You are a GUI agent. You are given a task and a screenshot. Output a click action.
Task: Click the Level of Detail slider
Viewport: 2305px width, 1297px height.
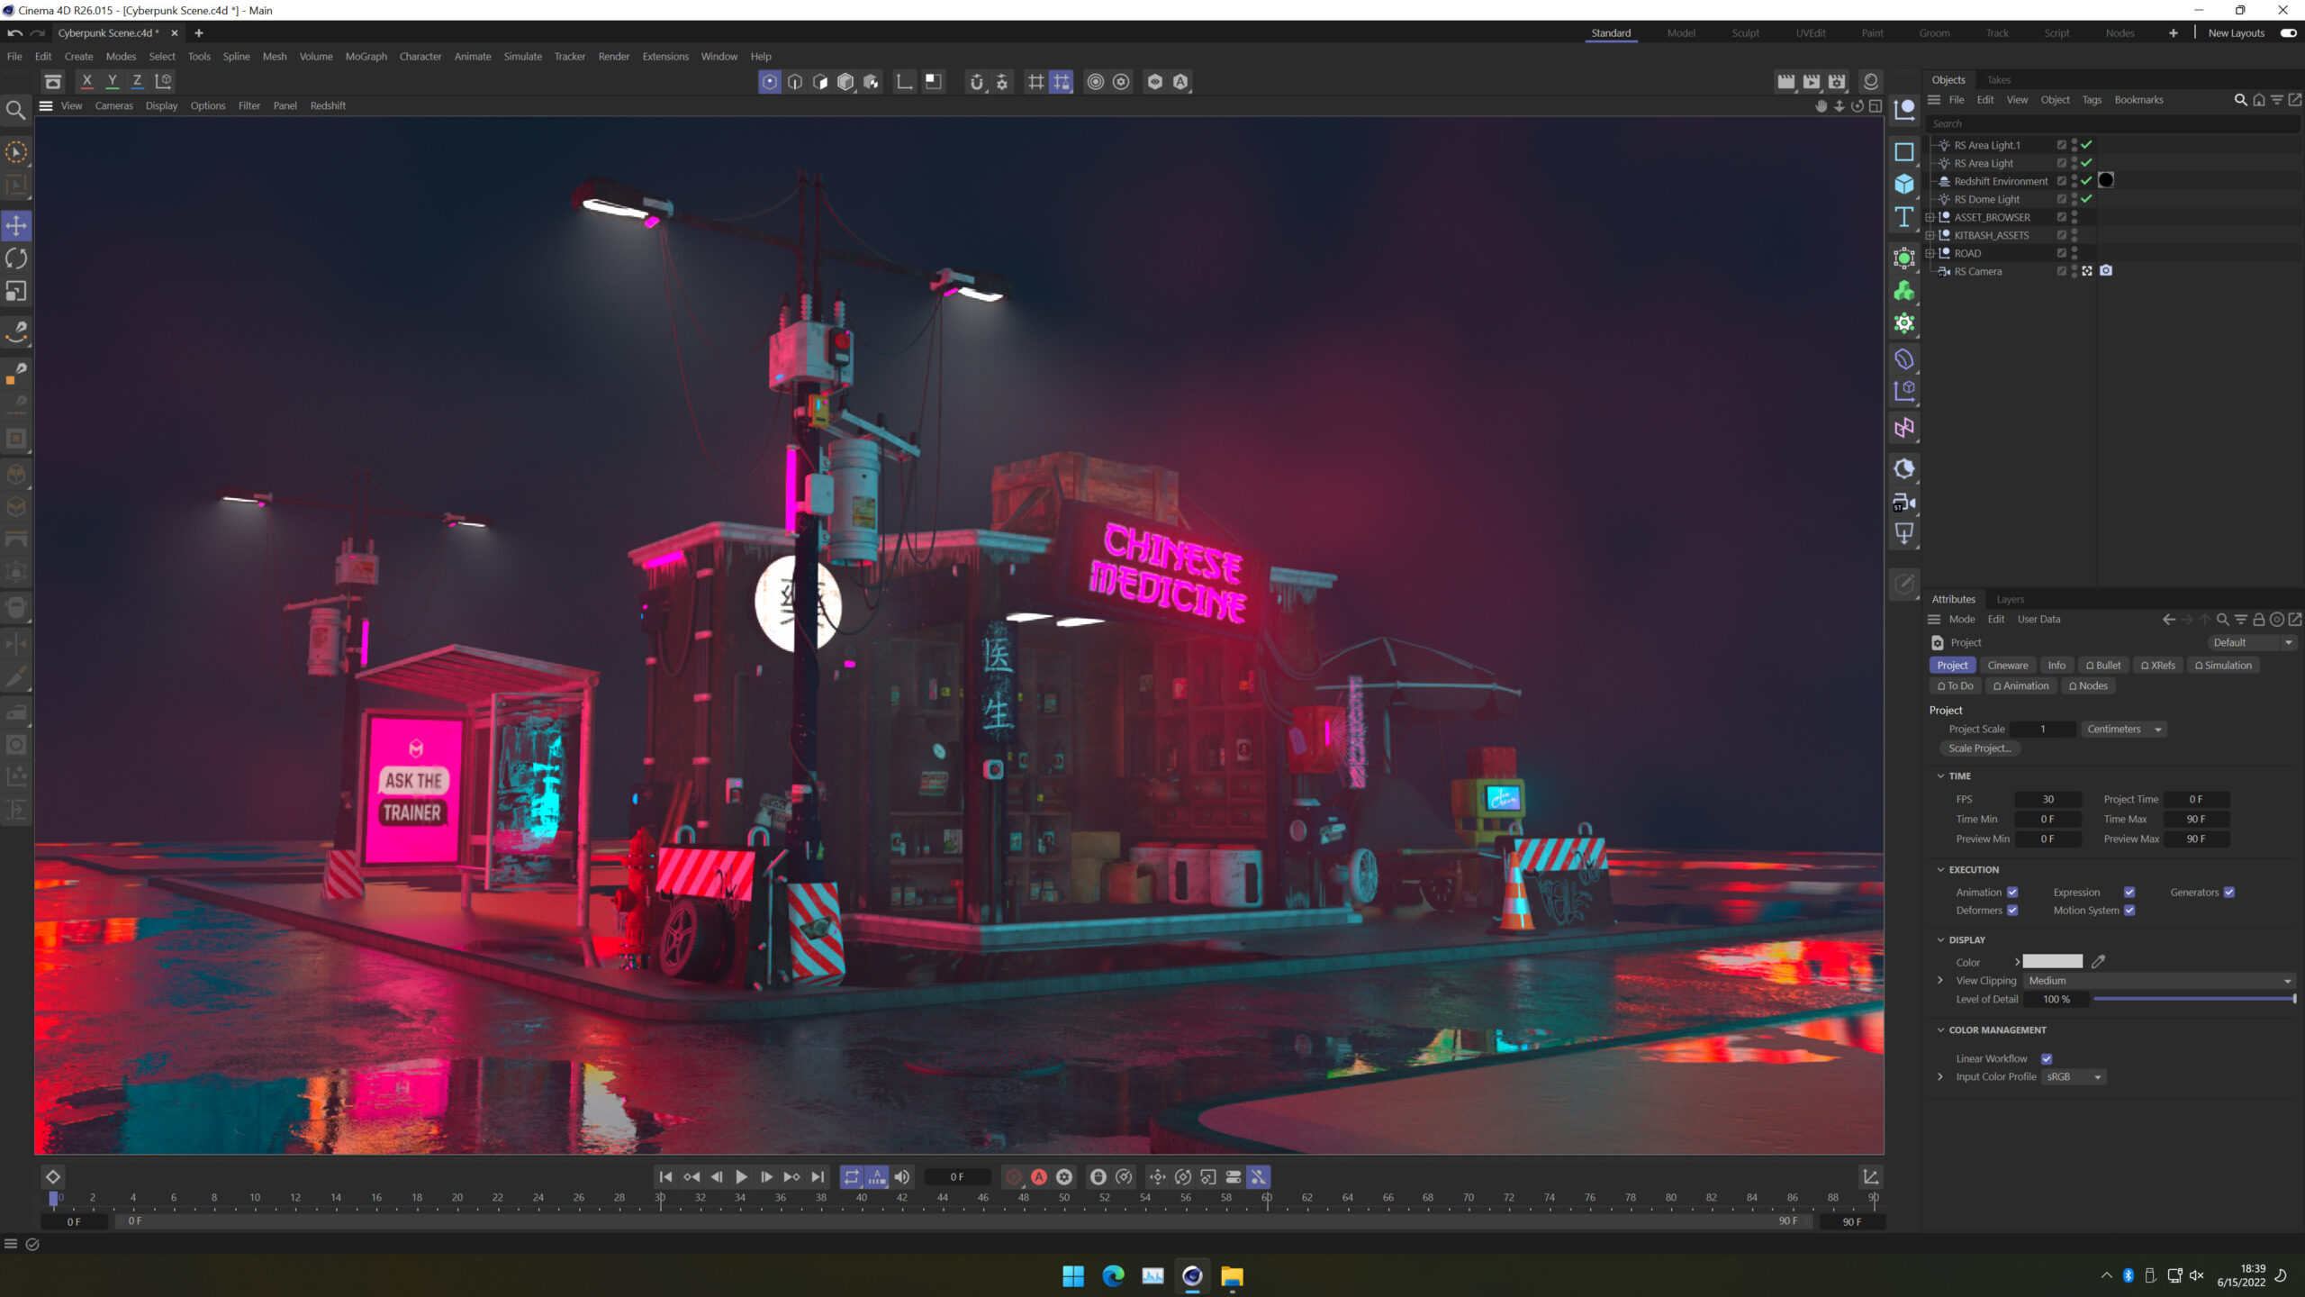coord(2194,999)
